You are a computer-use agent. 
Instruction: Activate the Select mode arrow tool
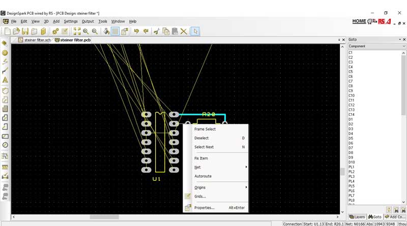click(x=195, y=31)
